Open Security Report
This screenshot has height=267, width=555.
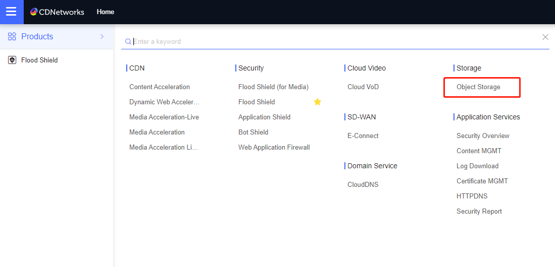pyautogui.click(x=479, y=212)
